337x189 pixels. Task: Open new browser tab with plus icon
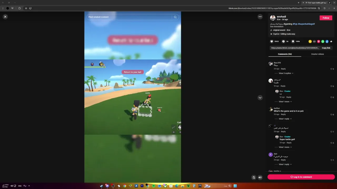[x=298, y=3]
